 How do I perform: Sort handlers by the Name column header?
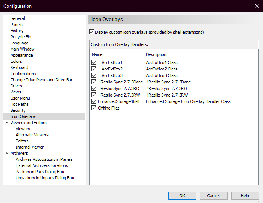[117, 54]
